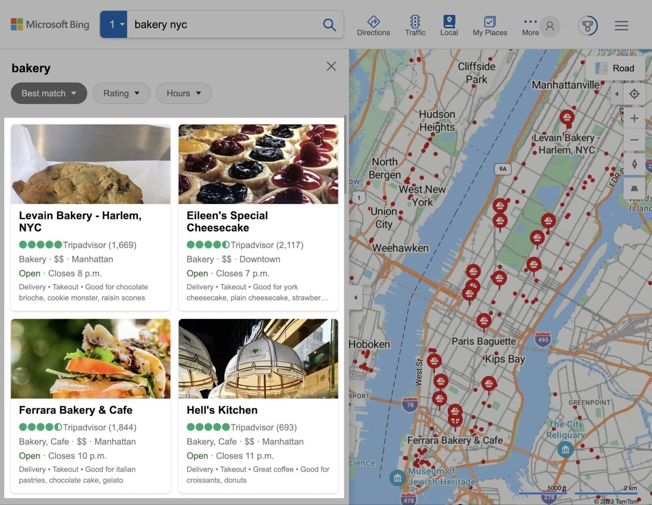Expand the Rating filter dropdown
The height and width of the screenshot is (505, 652).
(x=121, y=93)
